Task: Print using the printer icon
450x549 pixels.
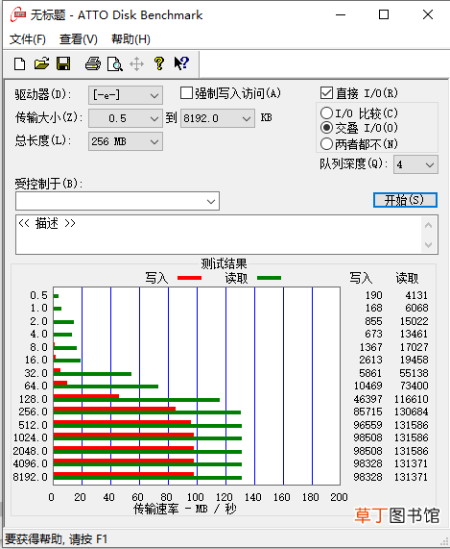Action: tap(93, 64)
